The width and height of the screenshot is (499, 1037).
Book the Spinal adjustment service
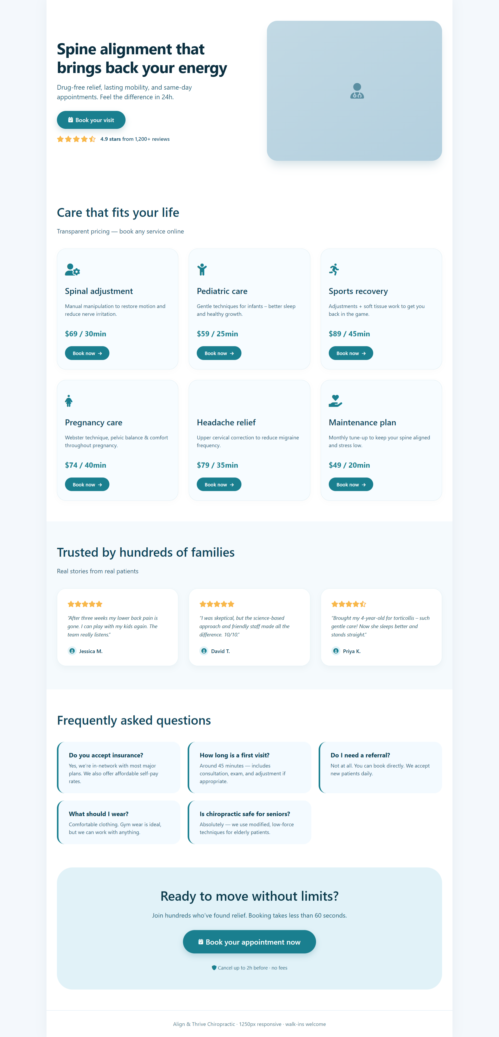tap(87, 353)
